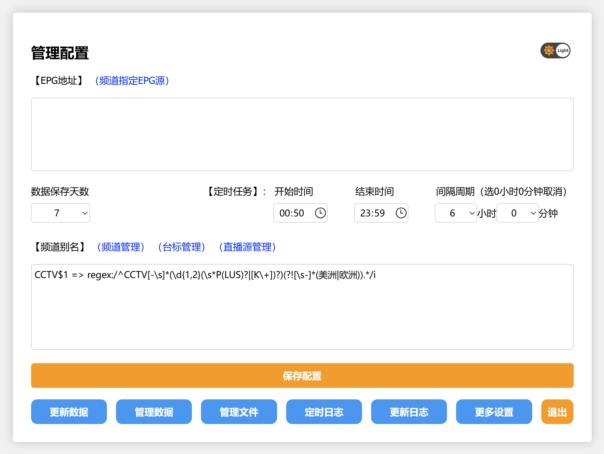The height and width of the screenshot is (454, 604).
Task: Open the 频道指定EPG源 link
Action: point(132,81)
